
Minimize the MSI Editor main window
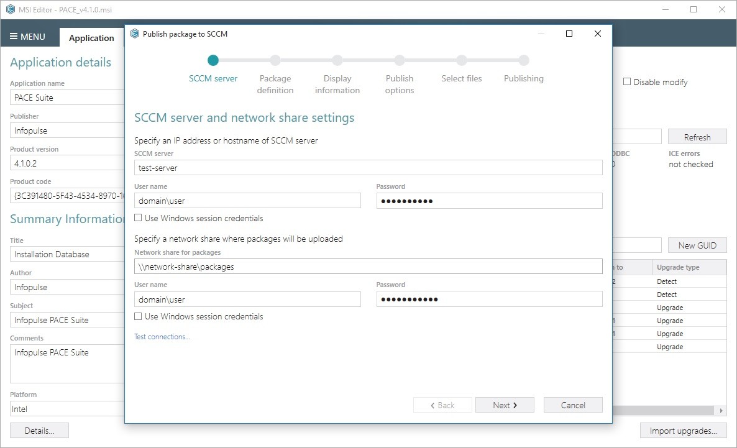pyautogui.click(x=665, y=9)
